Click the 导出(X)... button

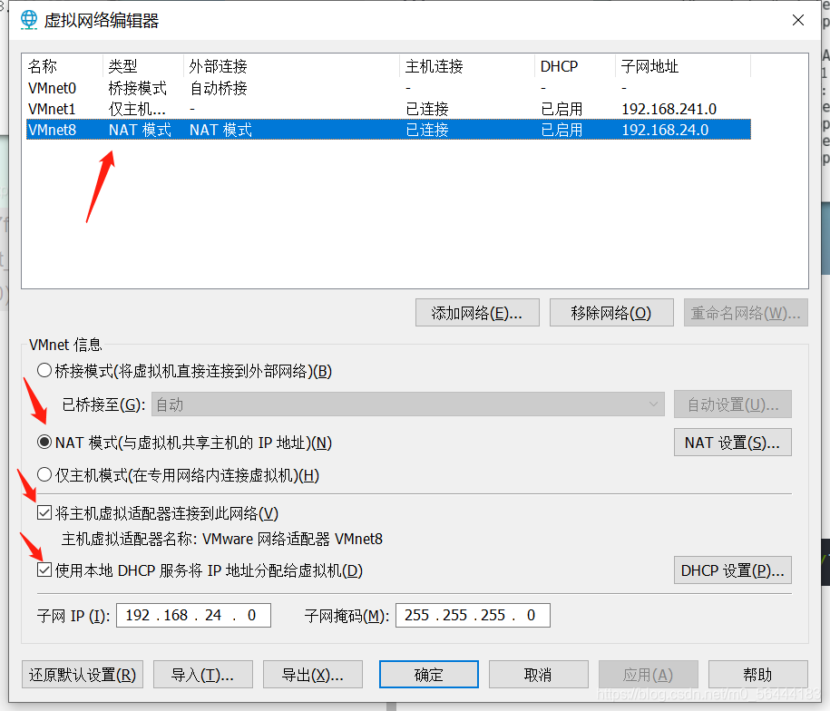313,675
